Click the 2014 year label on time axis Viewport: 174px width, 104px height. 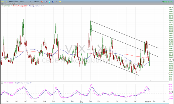81,103
